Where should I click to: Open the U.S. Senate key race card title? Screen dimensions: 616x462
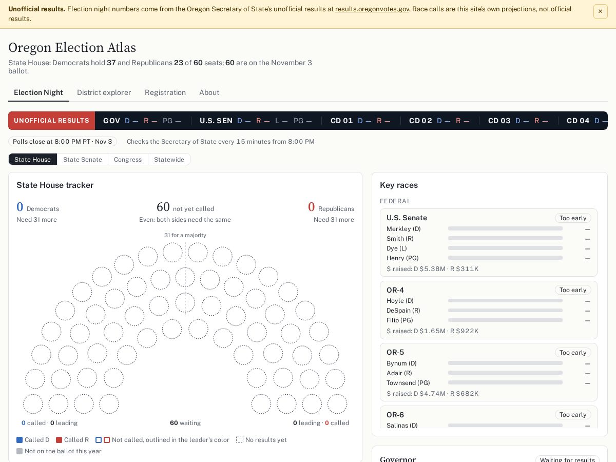coord(407,218)
